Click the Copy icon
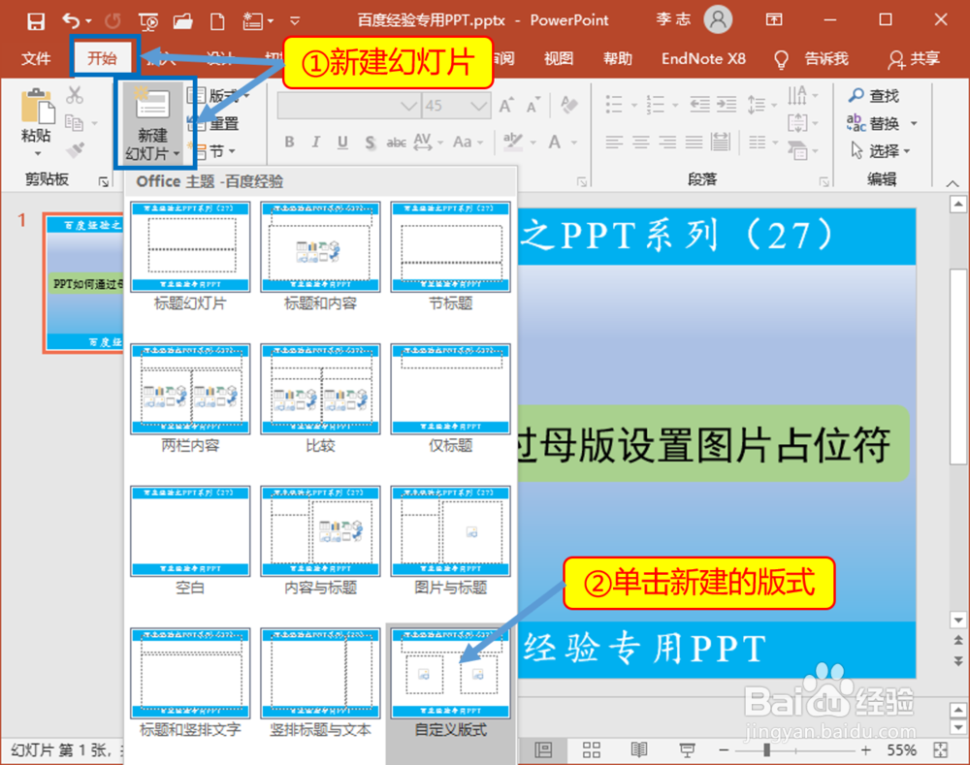Image resolution: width=970 pixels, height=765 pixels. point(75,122)
